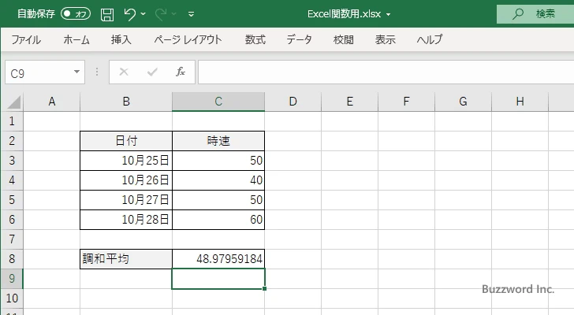Select row 2 header
Screen dimensions: 574x315
tap(12, 141)
